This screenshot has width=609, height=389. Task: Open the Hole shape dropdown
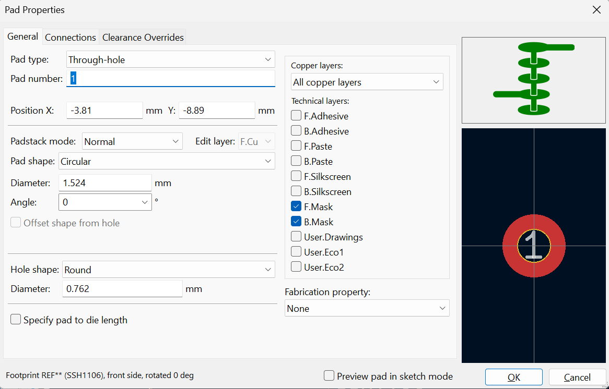pos(169,270)
